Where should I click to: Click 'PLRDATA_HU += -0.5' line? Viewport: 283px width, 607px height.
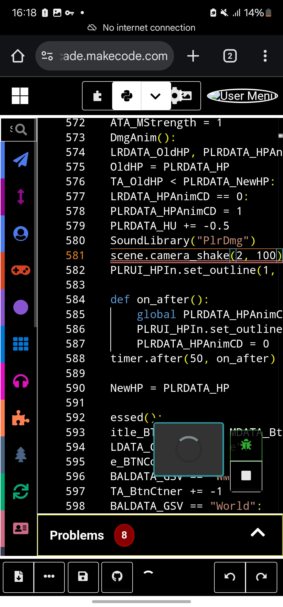click(170, 226)
